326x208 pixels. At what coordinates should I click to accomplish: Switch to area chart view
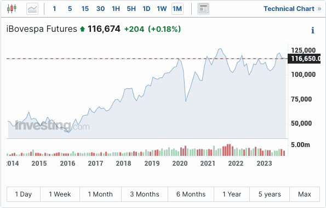tap(32, 9)
